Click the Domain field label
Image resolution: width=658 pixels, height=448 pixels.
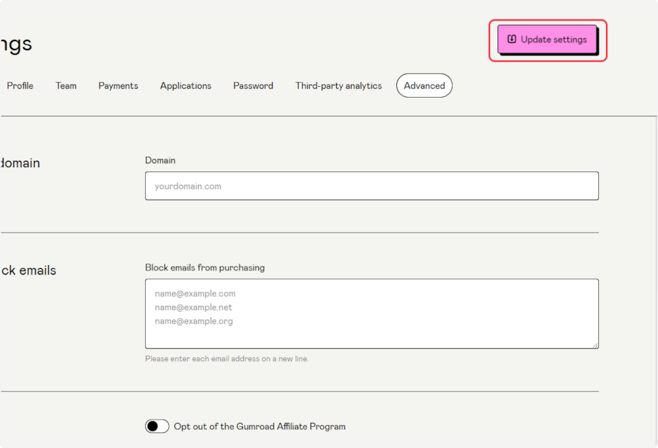pos(160,160)
